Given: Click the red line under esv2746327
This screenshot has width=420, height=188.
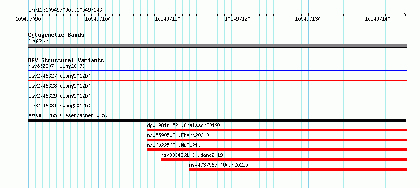Looking at the screenshot, I should tap(218, 80).
